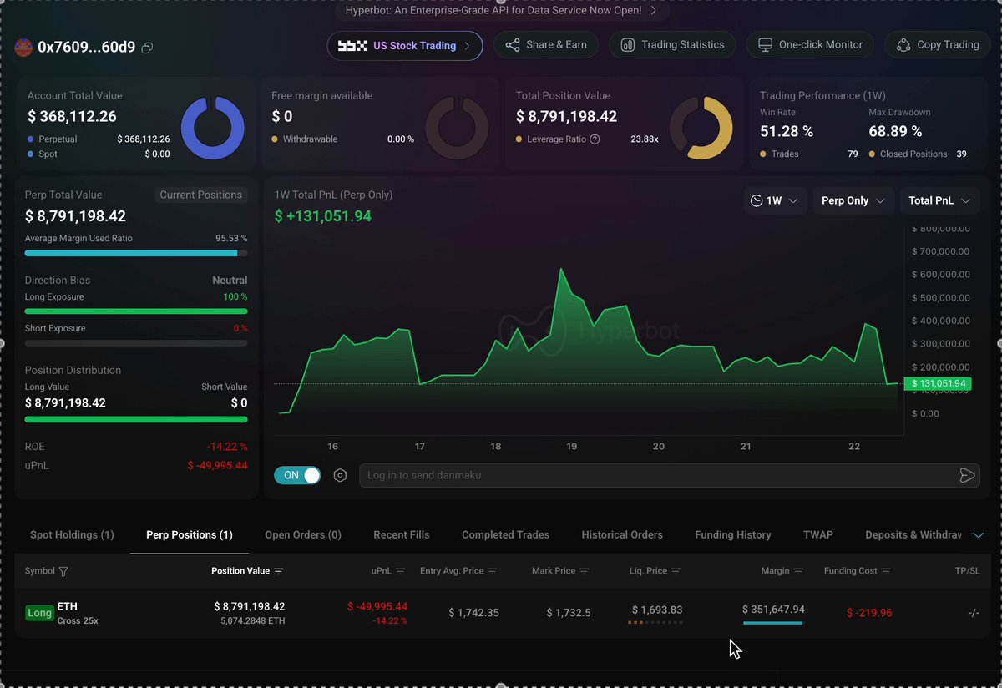This screenshot has height=688, width=1002.
Task: Open the Open Orders (0) tab
Action: [x=303, y=535]
